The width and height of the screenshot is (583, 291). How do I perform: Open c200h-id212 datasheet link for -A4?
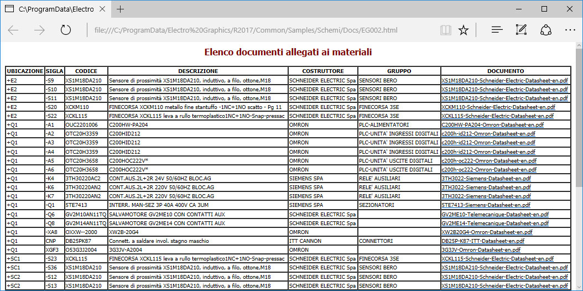488,152
